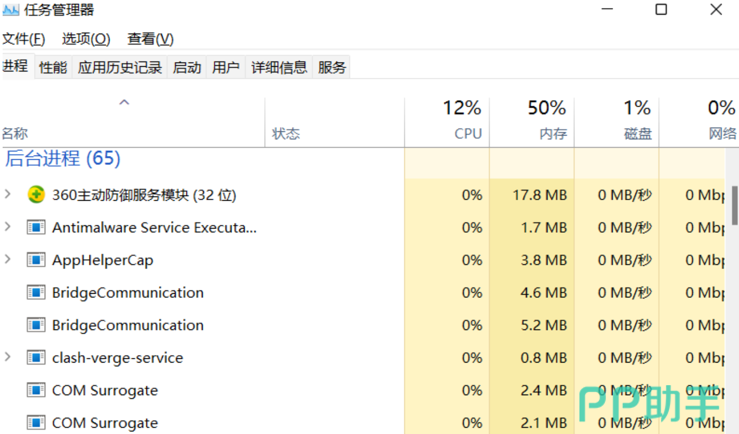Click the vertical scrollbar thumb
The image size is (739, 434).
click(735, 205)
